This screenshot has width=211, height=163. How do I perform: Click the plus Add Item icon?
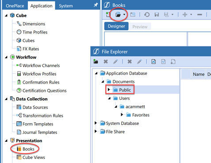click(x=185, y=15)
